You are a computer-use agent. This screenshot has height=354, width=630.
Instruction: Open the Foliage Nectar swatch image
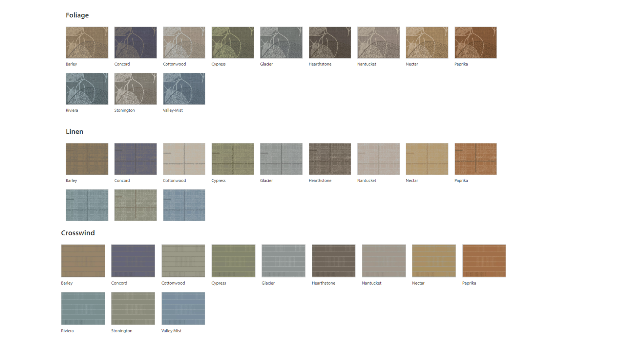pos(427,43)
